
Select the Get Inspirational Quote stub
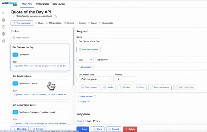tap(40, 113)
